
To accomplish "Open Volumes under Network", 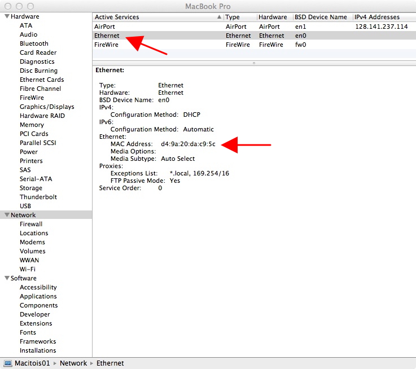I will (32, 251).
